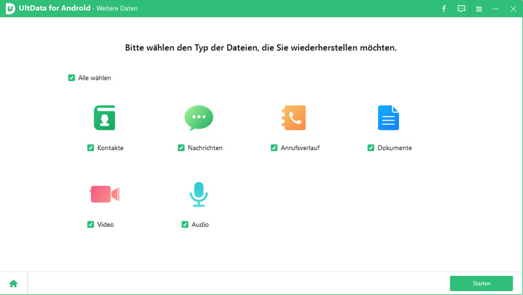Toggle the Video checkbox off

click(x=91, y=224)
